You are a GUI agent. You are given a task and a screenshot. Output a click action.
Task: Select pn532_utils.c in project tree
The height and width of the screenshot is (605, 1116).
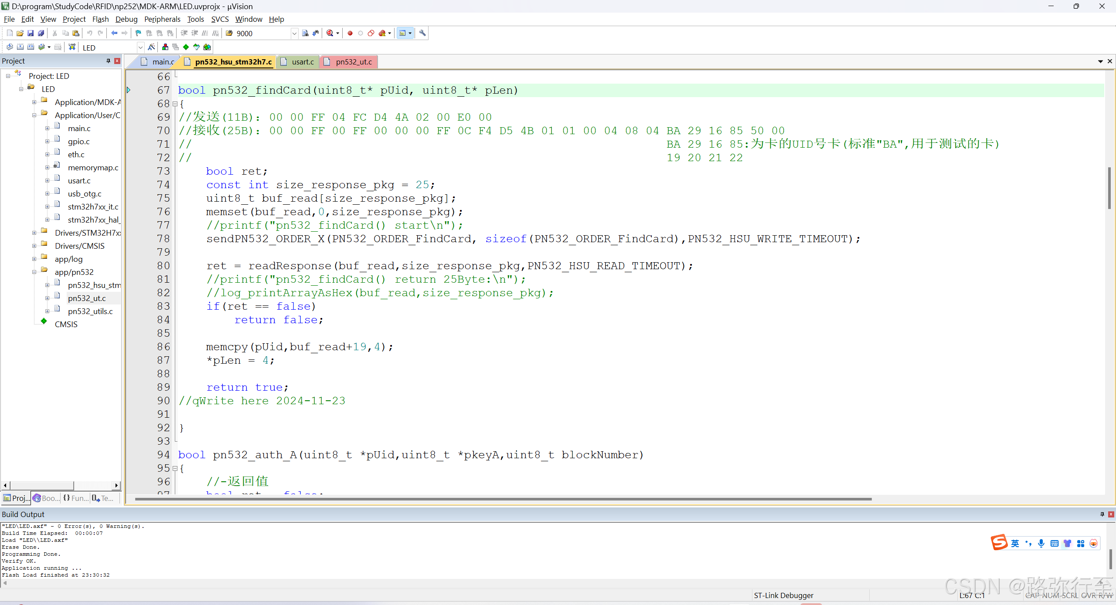[90, 311]
